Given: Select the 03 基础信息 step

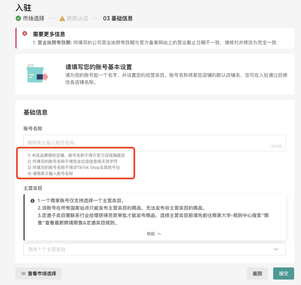Looking at the screenshot, I should (x=118, y=19).
